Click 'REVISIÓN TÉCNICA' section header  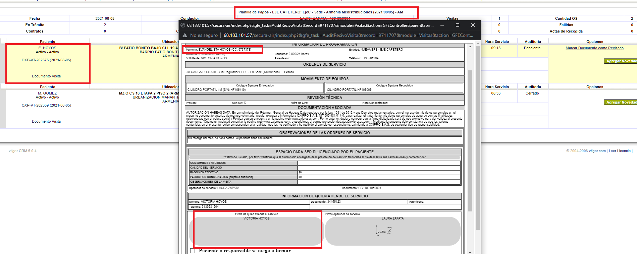(x=324, y=98)
